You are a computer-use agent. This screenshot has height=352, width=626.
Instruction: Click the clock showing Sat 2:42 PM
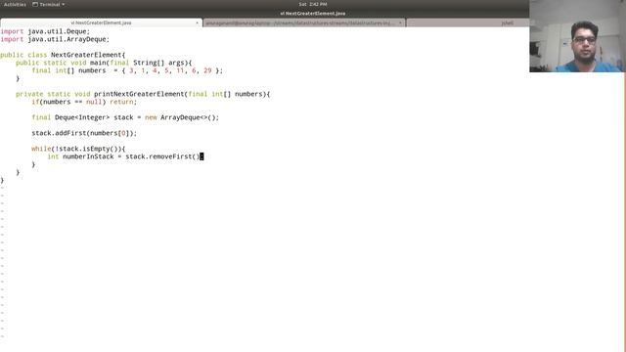(x=313, y=4)
